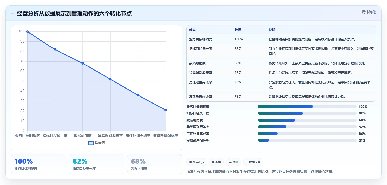Click the 100% 业务目标明确度 data card
The image size is (387, 185).
pyautogui.click(x=38, y=164)
